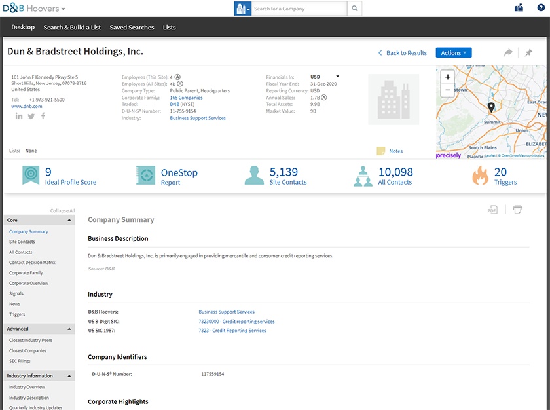The height and width of the screenshot is (410, 550).
Task: Click the Employees This Site info badge
Action: click(x=177, y=77)
